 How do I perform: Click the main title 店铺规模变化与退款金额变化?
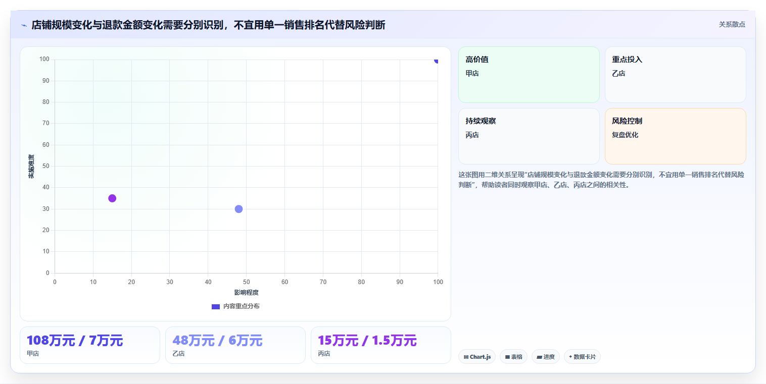tap(208, 25)
